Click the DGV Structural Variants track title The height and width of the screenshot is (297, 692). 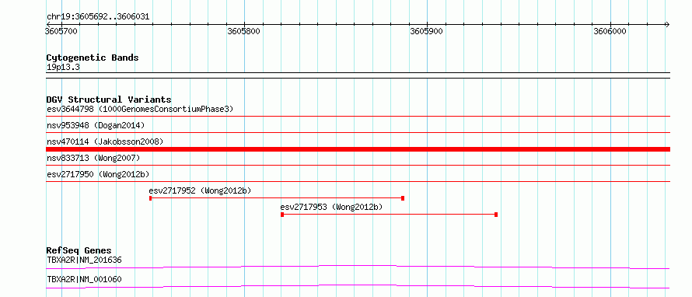click(109, 100)
